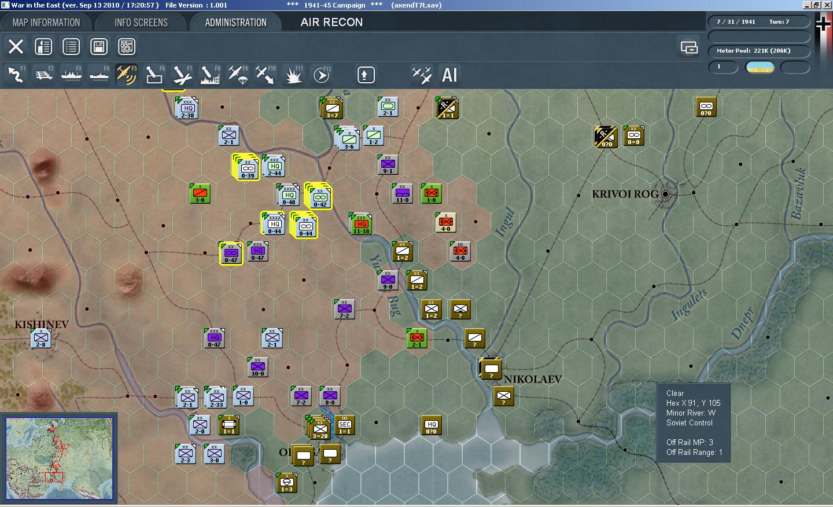
Task: Select purple unit labeled 9-0
Action: 388,280
